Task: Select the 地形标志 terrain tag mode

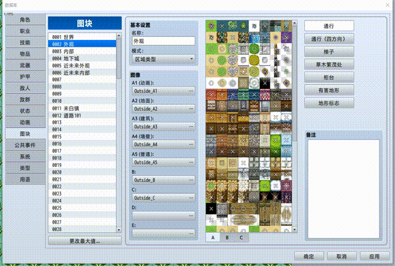Action: [x=329, y=103]
